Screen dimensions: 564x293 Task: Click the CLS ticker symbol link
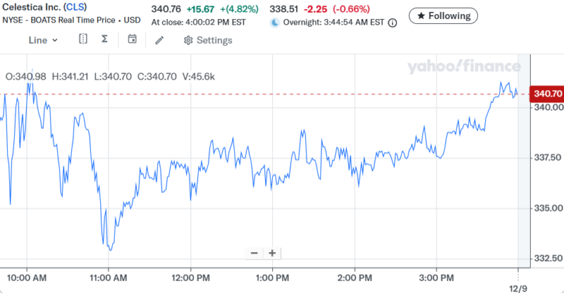(72, 6)
